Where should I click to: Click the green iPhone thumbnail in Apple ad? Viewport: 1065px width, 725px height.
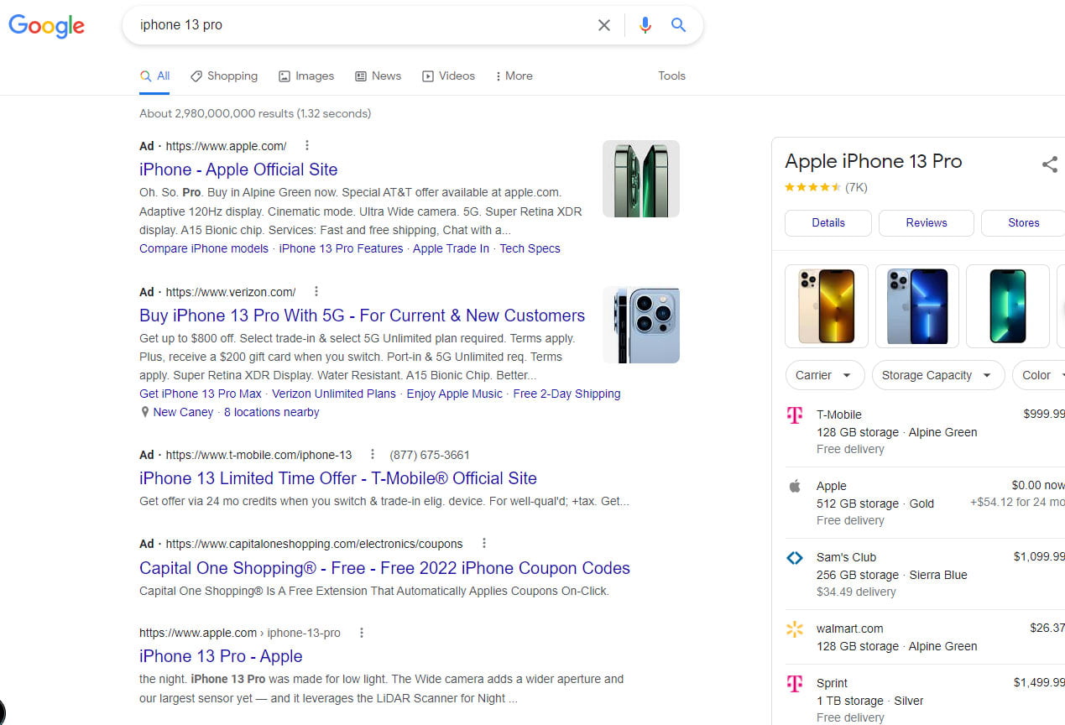tap(641, 179)
